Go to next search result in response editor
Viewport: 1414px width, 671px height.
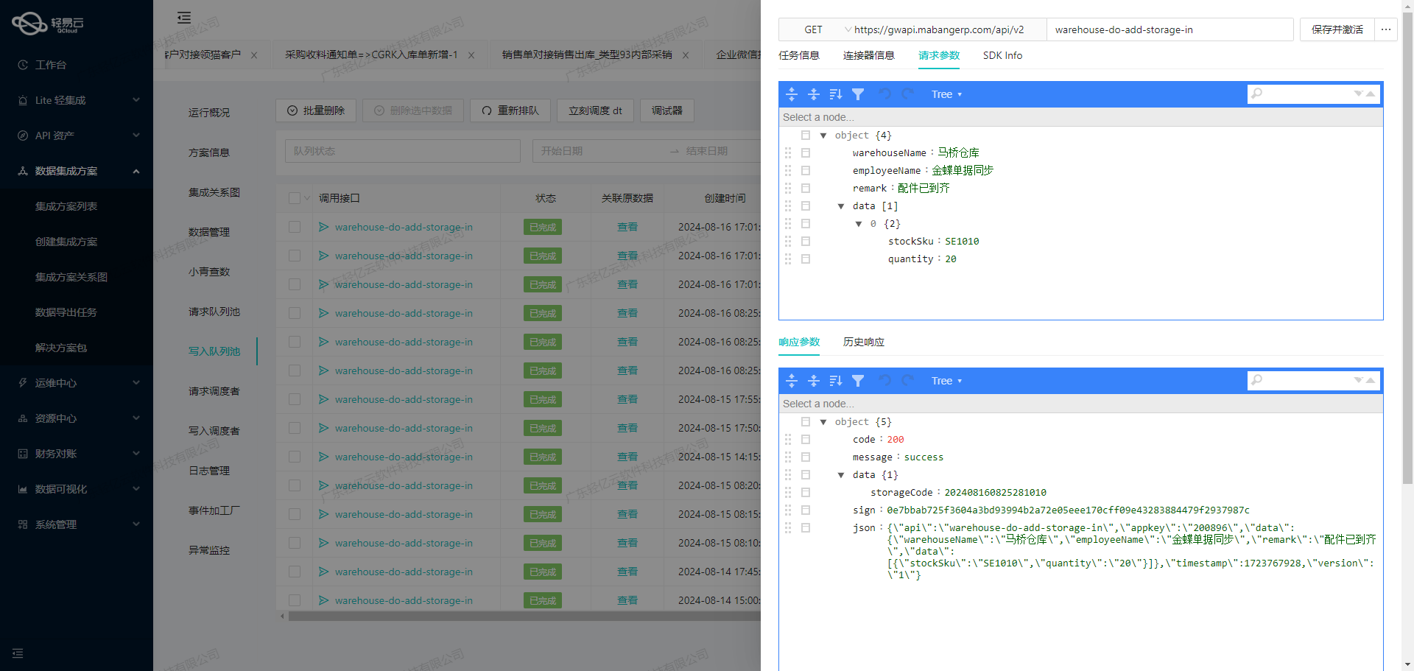[x=1359, y=380]
